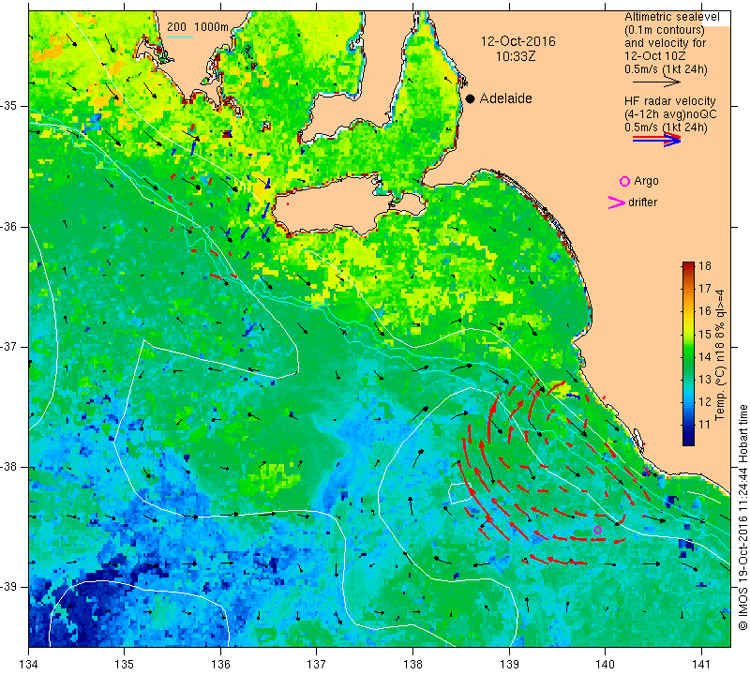Click the 'Altimetric sealevel' legend heading
Viewport: 750px width, 675px height.
[x=671, y=17]
